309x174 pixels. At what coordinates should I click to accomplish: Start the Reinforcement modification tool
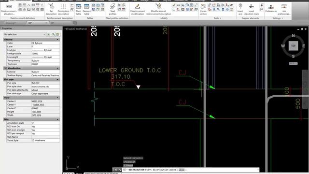pyautogui.click(x=137, y=9)
